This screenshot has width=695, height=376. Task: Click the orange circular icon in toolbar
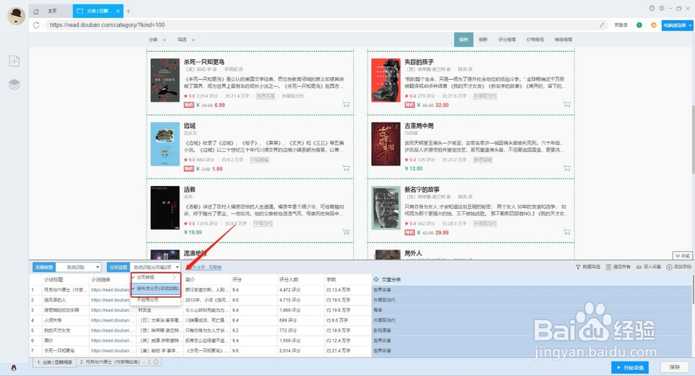[653, 25]
